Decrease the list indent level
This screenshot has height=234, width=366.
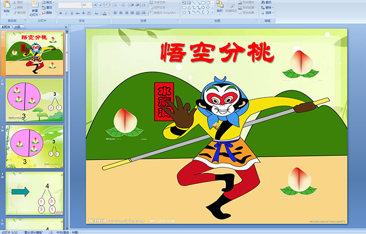[x=132, y=5]
